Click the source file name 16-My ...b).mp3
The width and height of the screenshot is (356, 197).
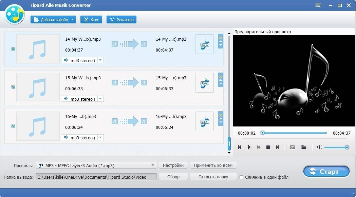[x=80, y=116]
